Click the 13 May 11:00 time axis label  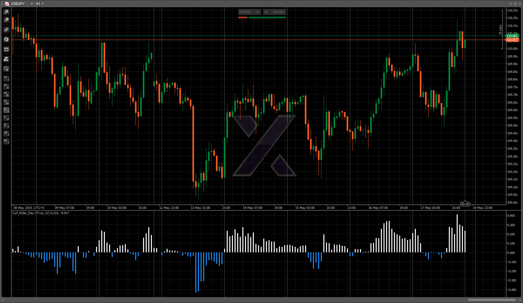(200, 208)
